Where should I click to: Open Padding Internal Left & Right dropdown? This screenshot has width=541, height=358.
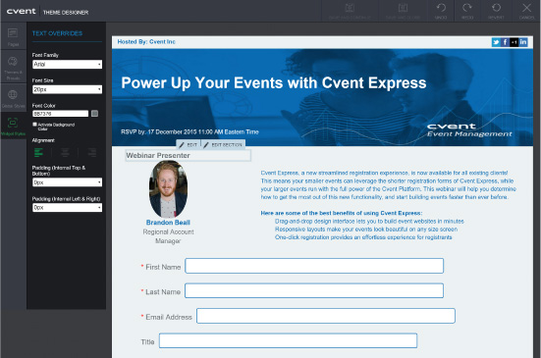68,207
